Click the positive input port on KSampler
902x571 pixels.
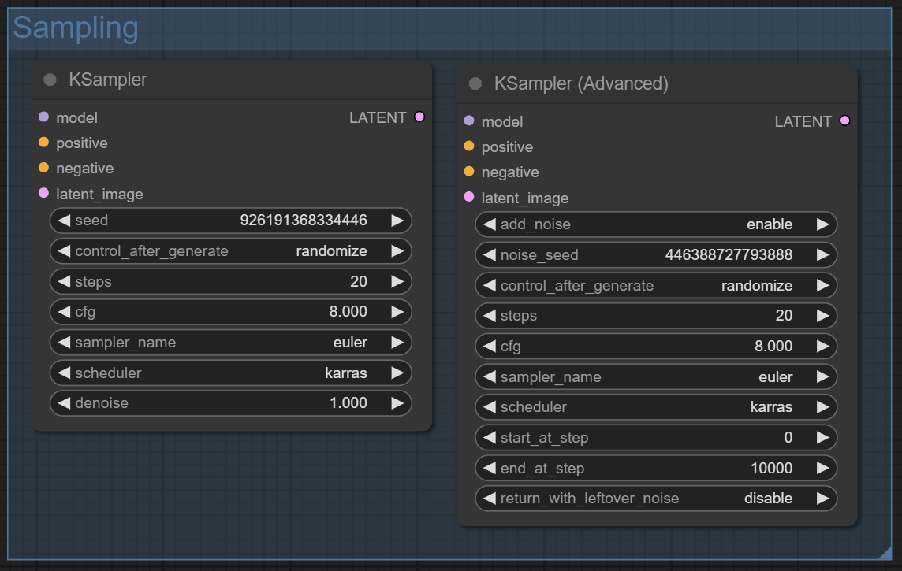pos(43,143)
